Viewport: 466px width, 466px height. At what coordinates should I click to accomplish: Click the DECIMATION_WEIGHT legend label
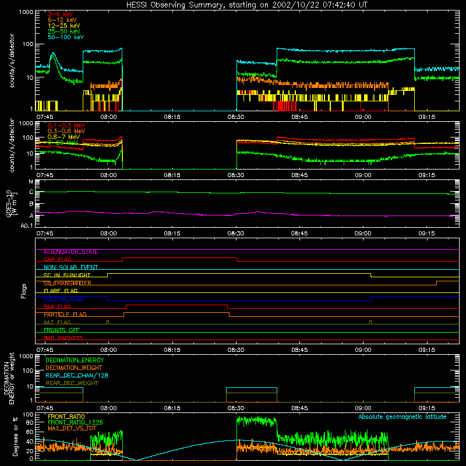tap(74, 368)
